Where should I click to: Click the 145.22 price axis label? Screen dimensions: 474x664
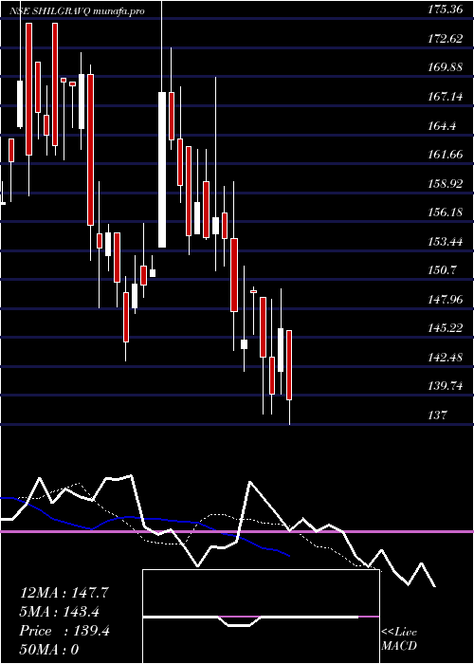click(x=445, y=328)
